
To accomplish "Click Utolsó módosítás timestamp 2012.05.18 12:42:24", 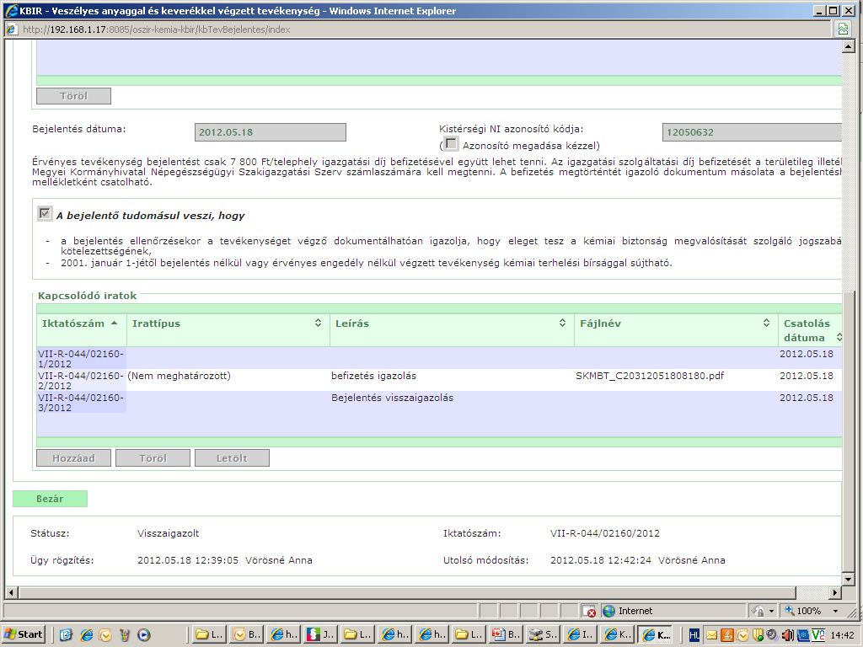I will pyautogui.click(x=600, y=560).
